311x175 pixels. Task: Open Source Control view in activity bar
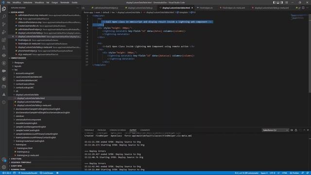[x=4, y=24]
